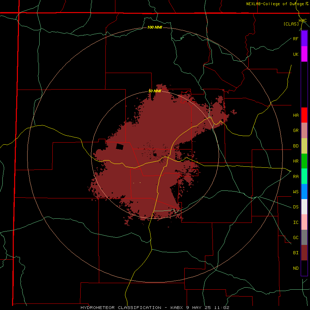Screen dimensions: 310x310
Task: Click the GC gray legend color block
Action: (304, 237)
